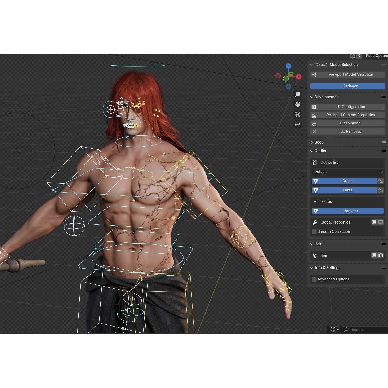Click the brush icon on Clean model

coord(314,123)
